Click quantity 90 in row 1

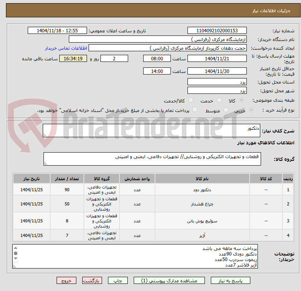[x=67, y=190]
